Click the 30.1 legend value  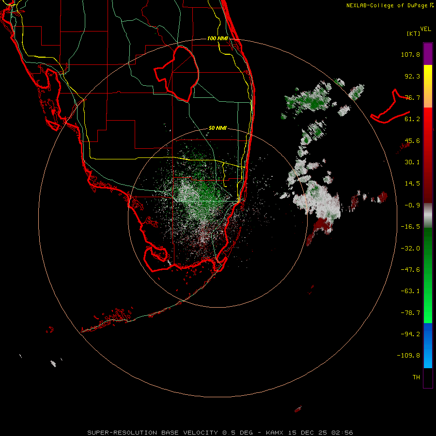[412, 162]
